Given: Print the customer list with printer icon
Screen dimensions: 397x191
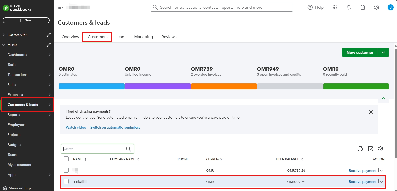Looking at the screenshot, I should point(360,149).
